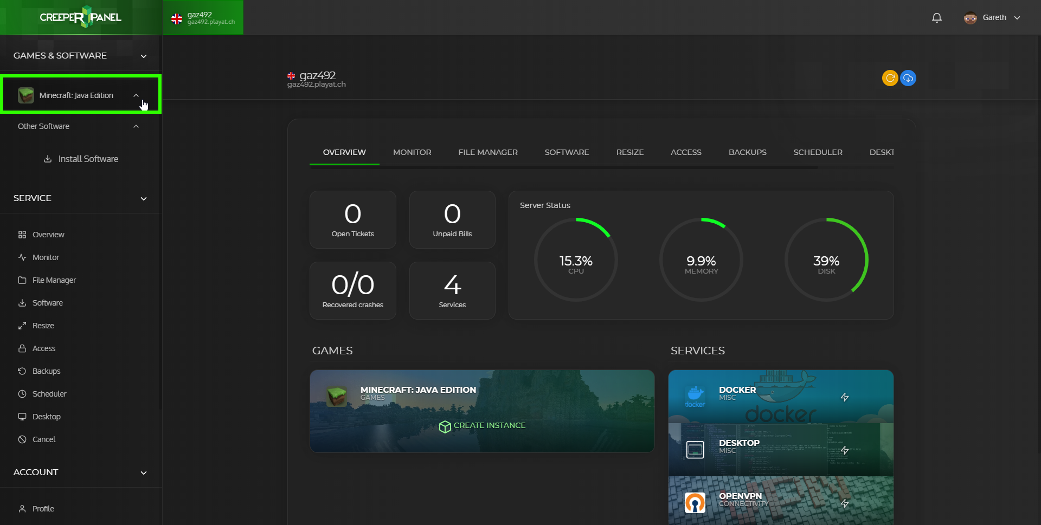Click the Minecraft grass block sidebar icon
Screen dimensions: 1041x525
[x=26, y=95]
